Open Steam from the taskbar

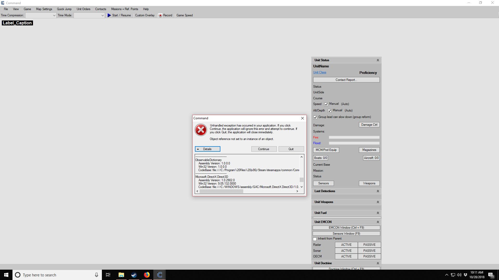134,275
